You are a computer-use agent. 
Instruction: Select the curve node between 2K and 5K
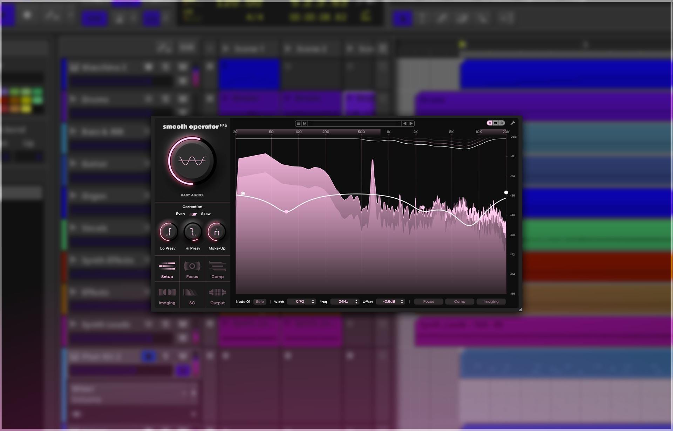click(423, 207)
